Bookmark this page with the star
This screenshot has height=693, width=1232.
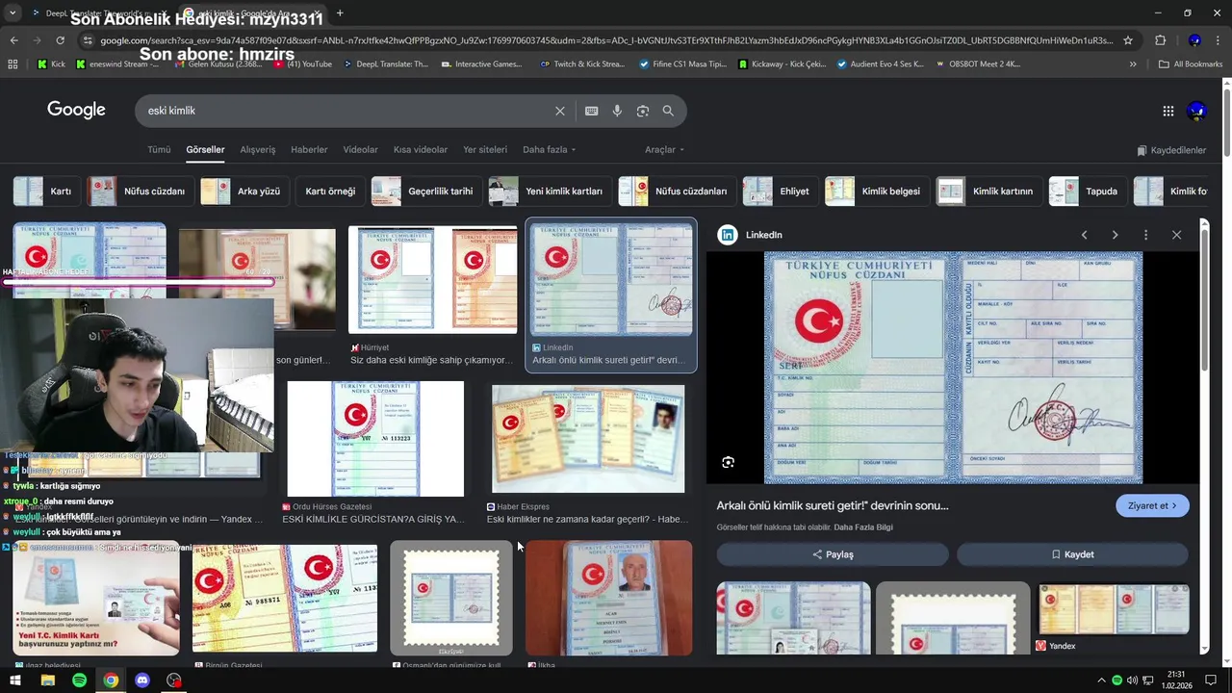tap(1128, 40)
